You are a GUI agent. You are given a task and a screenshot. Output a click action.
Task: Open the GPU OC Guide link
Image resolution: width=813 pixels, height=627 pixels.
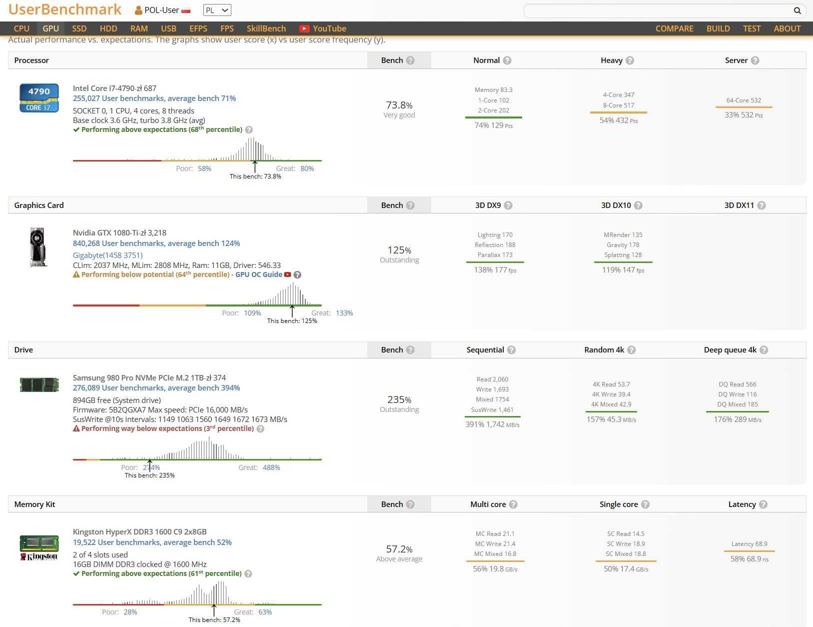coord(259,274)
